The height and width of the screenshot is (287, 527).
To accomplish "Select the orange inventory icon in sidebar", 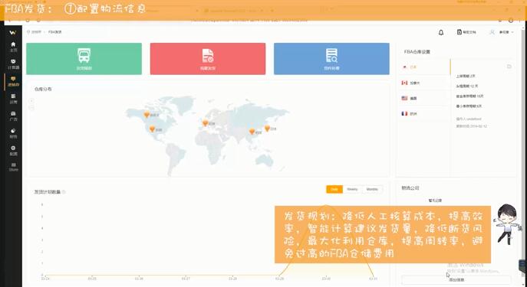I will click(x=13, y=81).
